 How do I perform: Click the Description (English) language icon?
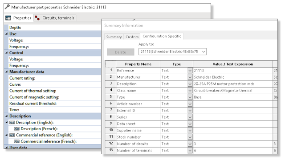pos(12,123)
